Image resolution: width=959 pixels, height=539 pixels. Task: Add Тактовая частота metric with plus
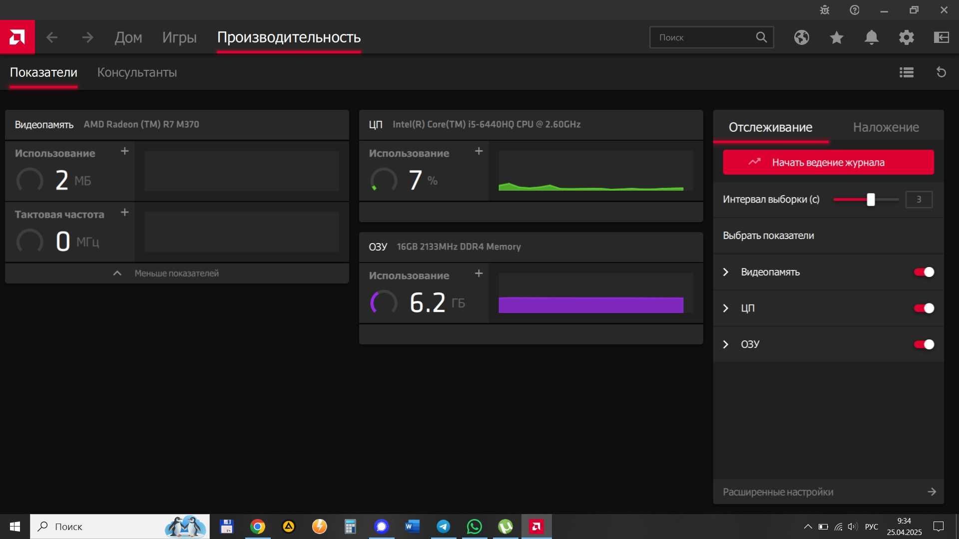125,212
